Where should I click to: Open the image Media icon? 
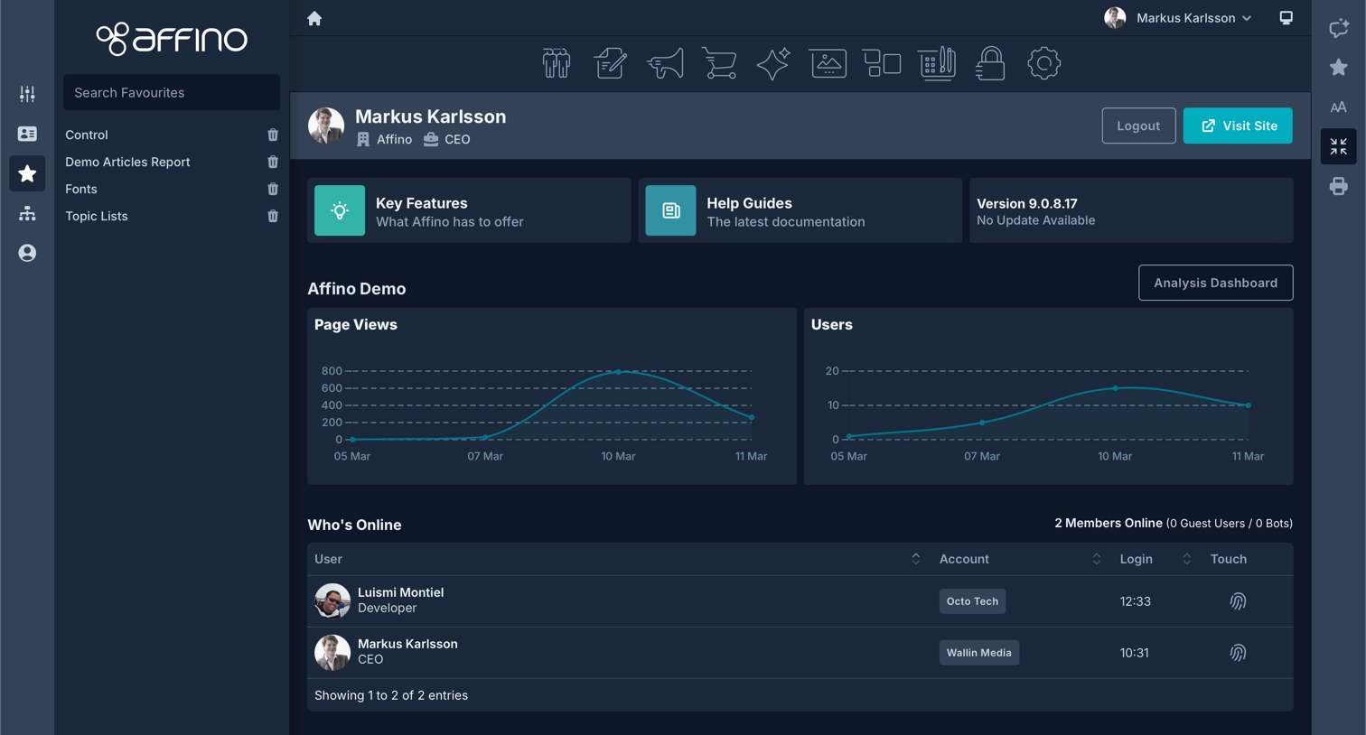[828, 63]
